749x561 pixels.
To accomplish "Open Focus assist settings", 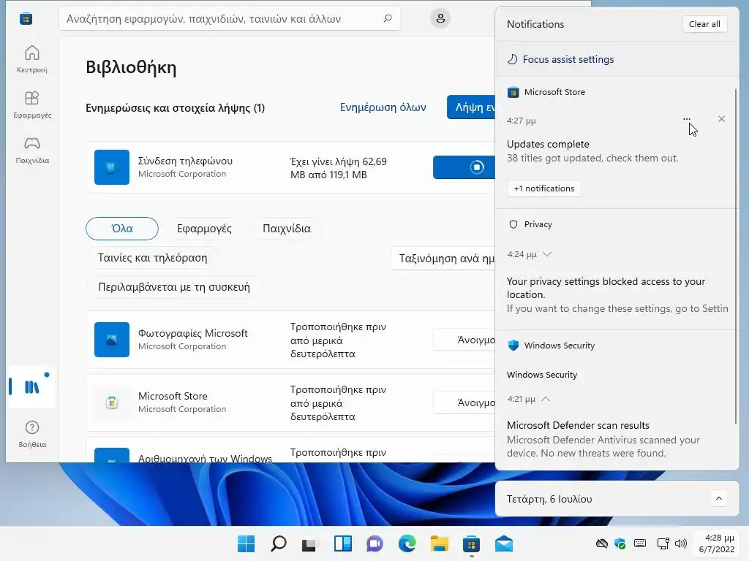I will 568,59.
